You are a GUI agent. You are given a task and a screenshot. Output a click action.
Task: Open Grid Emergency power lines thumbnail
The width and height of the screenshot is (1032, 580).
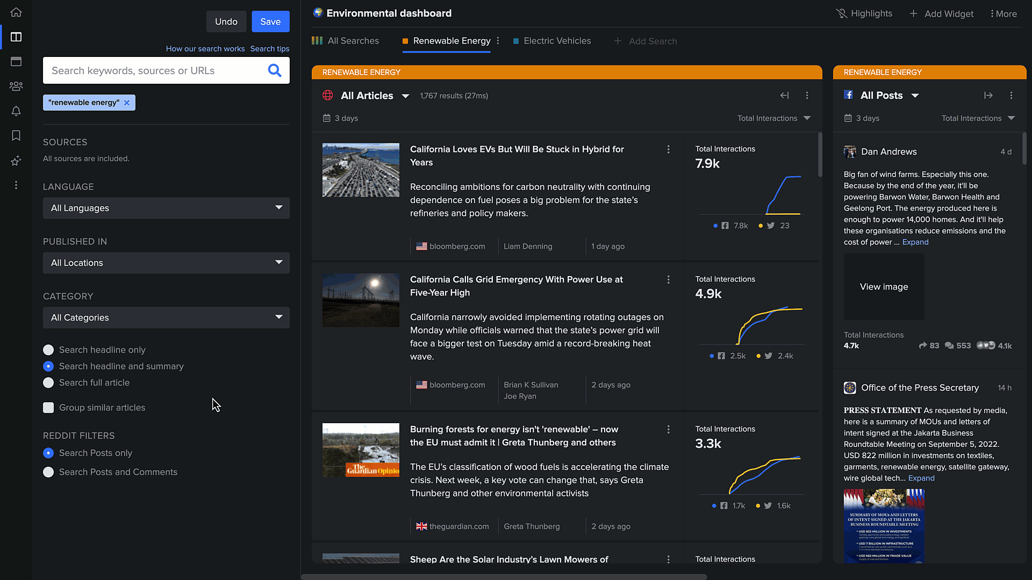[x=361, y=300]
